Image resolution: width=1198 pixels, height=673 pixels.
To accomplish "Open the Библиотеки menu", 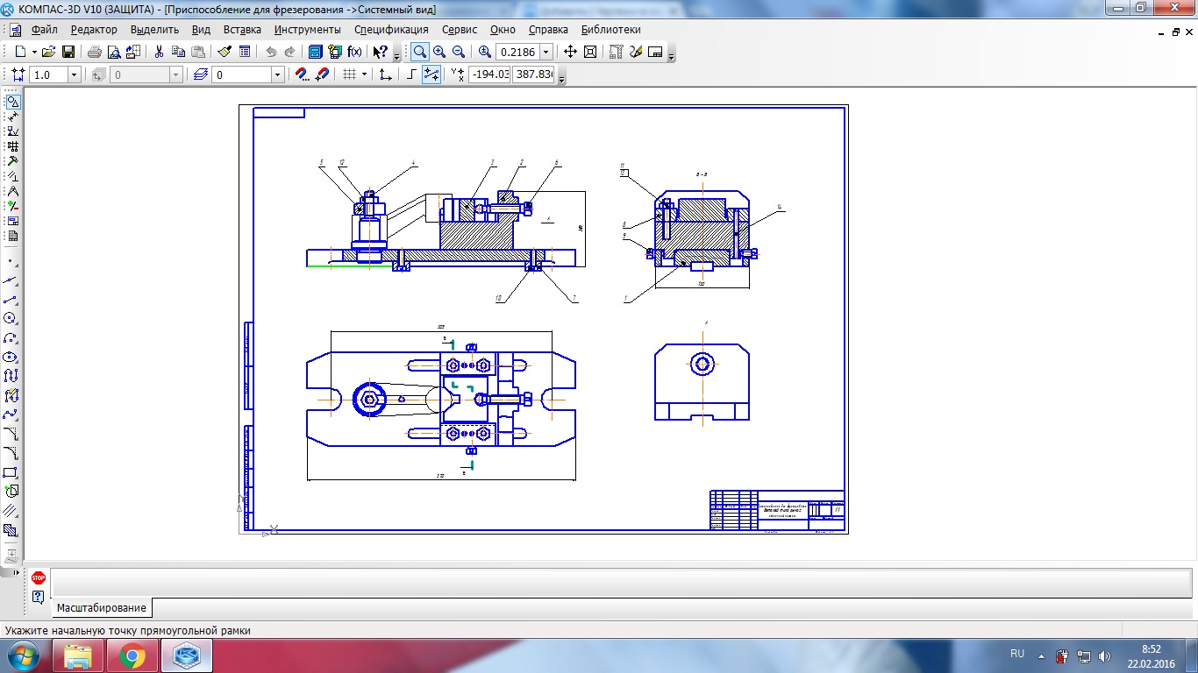I will [611, 29].
